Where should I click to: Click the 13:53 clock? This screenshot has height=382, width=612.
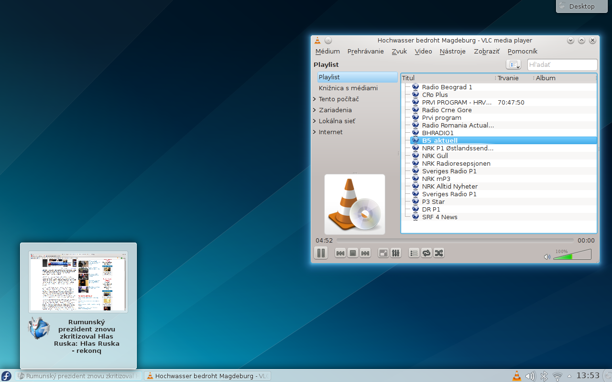coord(588,375)
